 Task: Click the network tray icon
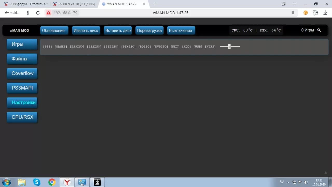[x=294, y=182]
